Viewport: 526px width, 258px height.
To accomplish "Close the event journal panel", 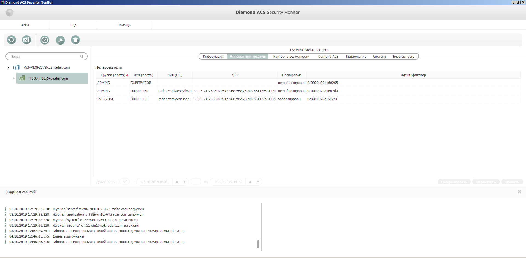I will 519,192.
